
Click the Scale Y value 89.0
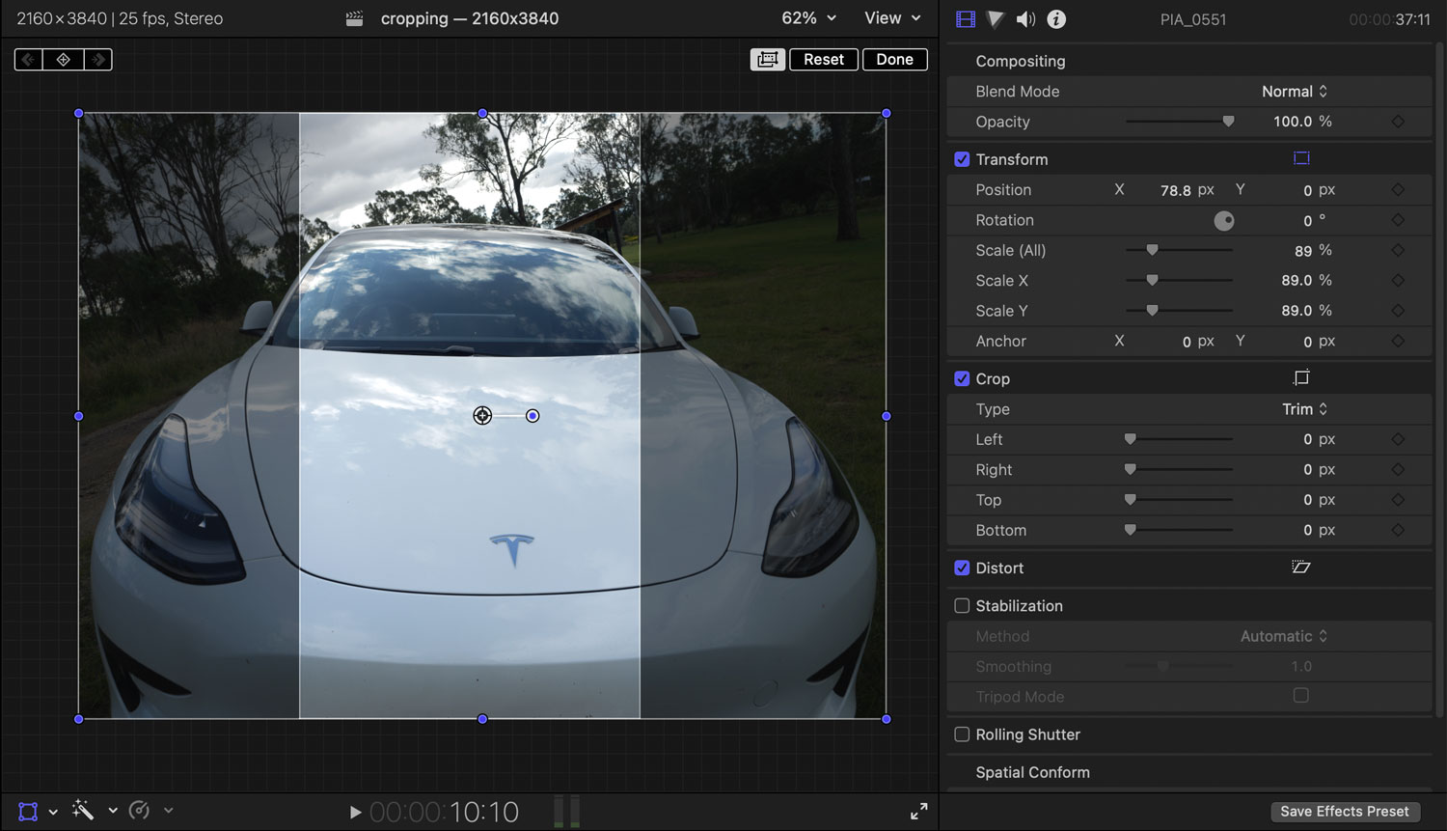click(1297, 311)
